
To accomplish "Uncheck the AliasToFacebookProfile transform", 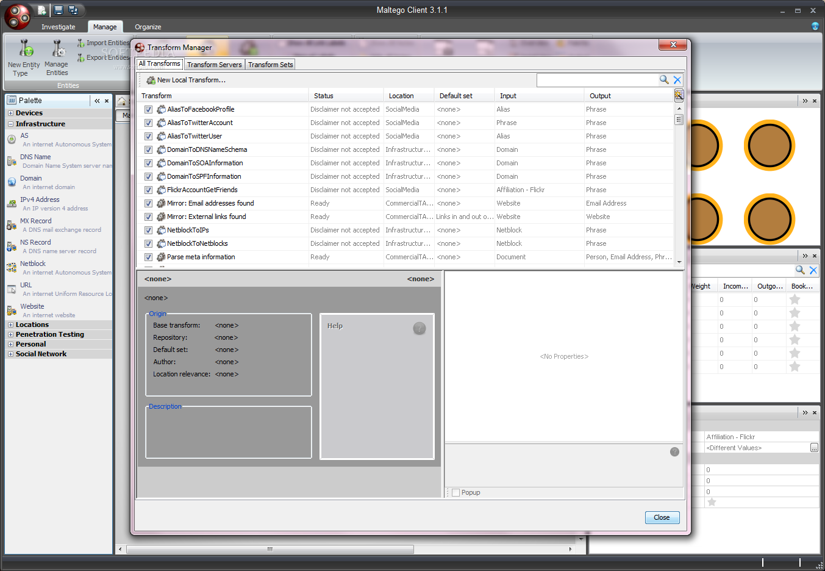I will pos(148,109).
